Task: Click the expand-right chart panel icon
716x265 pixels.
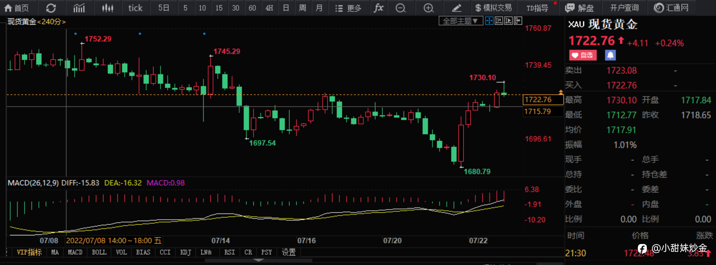Action: [x=518, y=21]
